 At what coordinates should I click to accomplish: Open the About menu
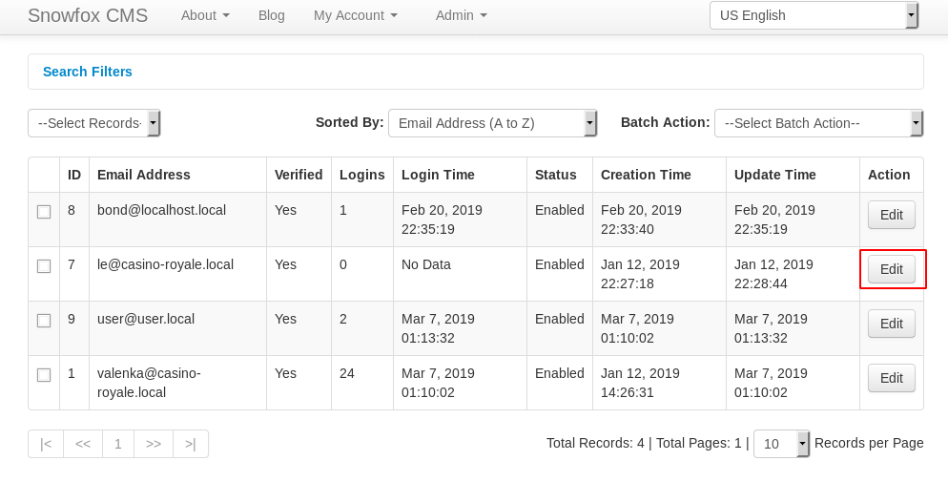205,15
